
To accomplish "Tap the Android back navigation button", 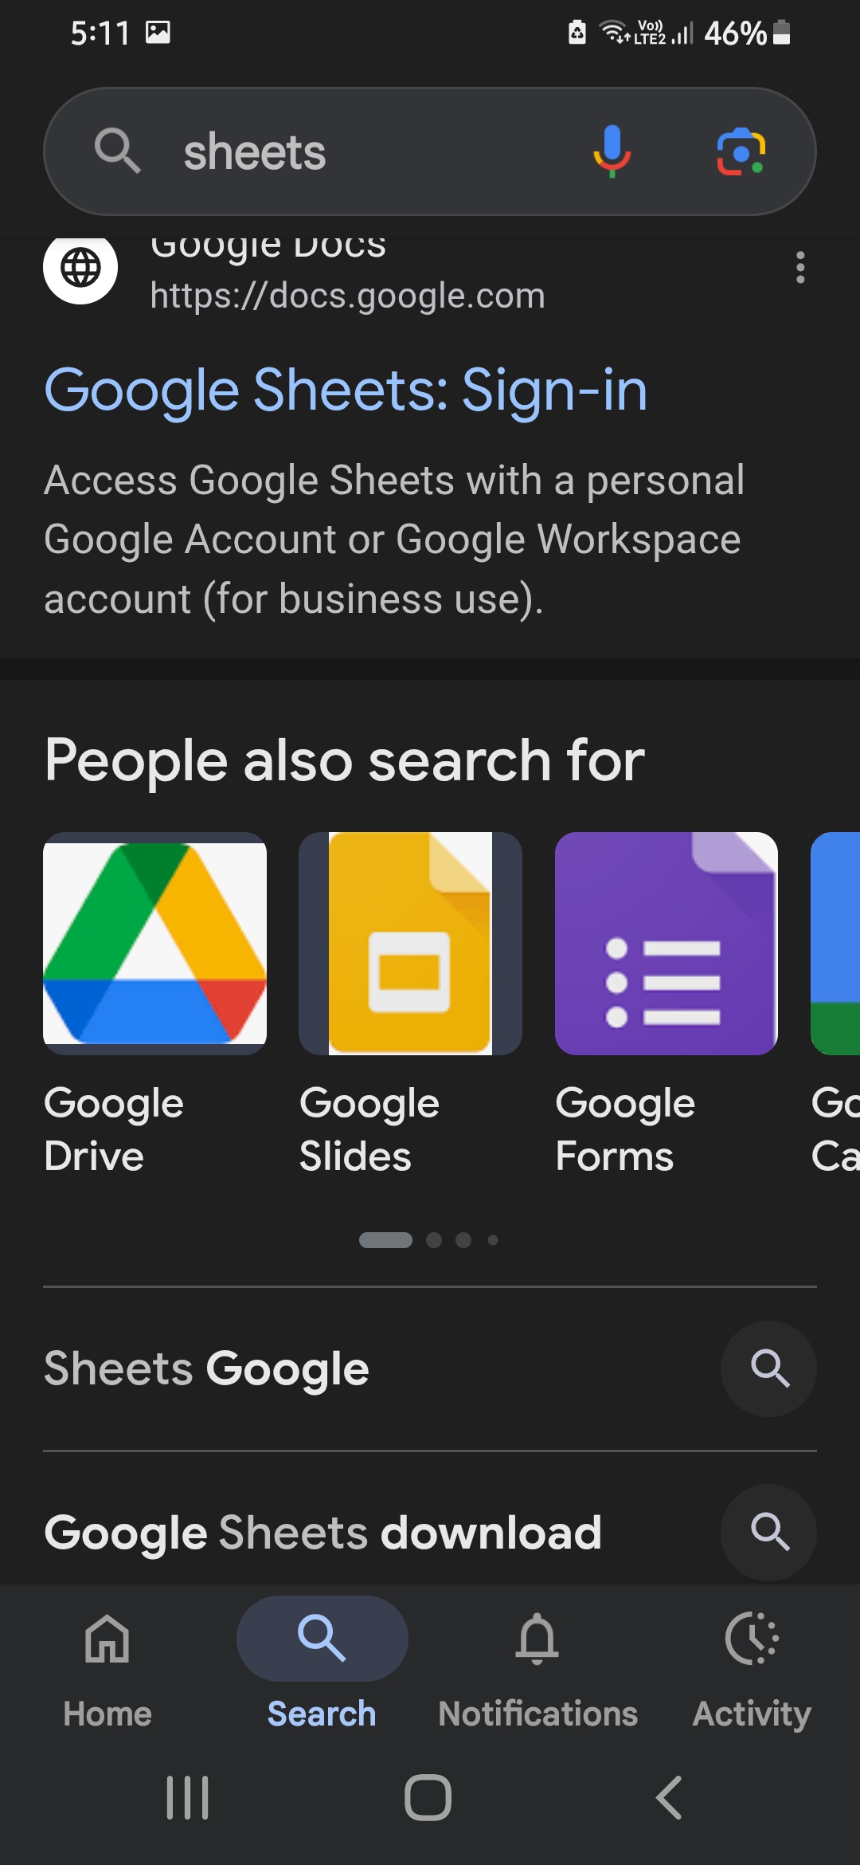I will (x=669, y=1798).
